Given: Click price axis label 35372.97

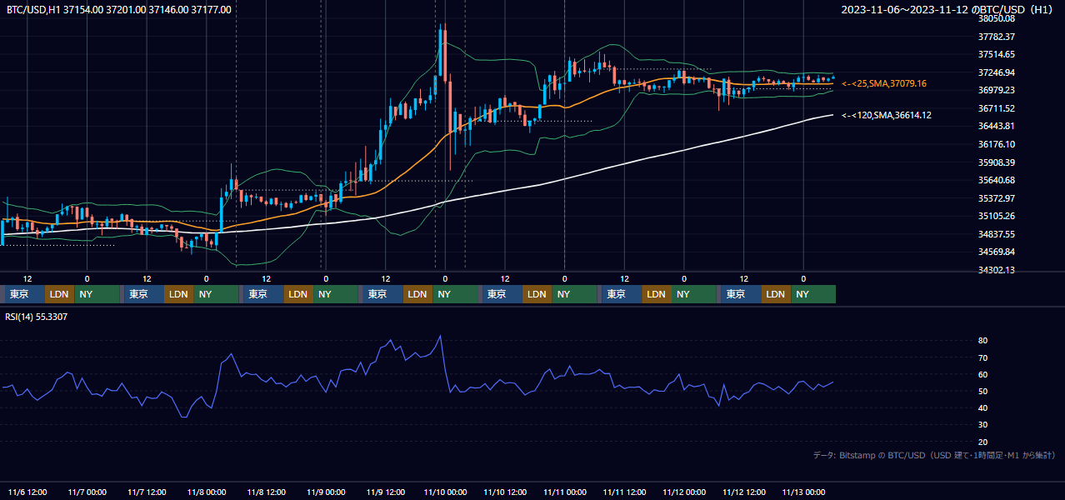Looking at the screenshot, I should click(x=996, y=198).
